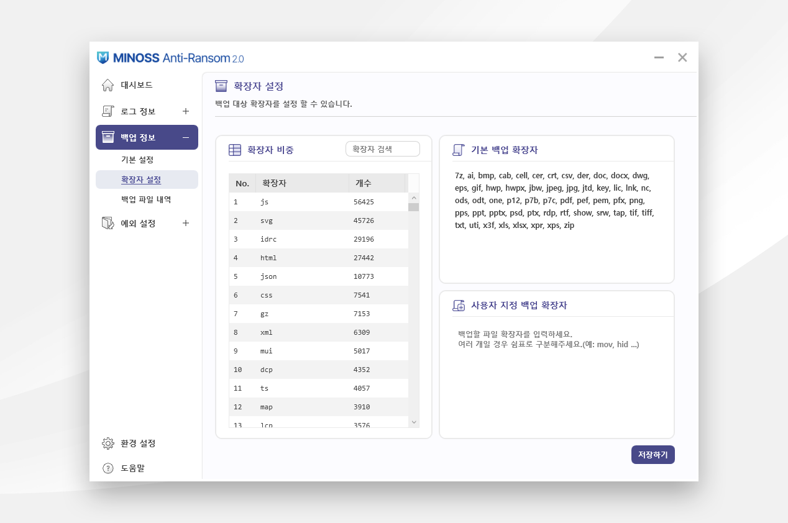The width and height of the screenshot is (788, 523).
Task: Select the js extension row
Action: pos(319,202)
